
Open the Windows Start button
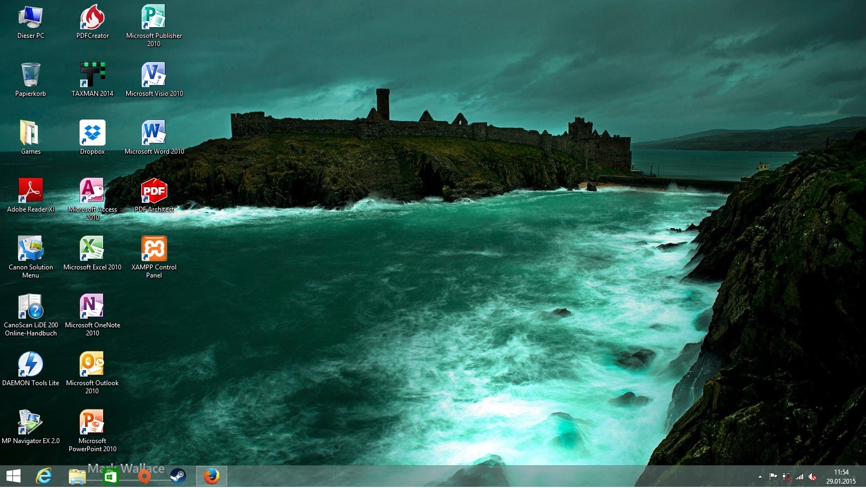pyautogui.click(x=14, y=476)
